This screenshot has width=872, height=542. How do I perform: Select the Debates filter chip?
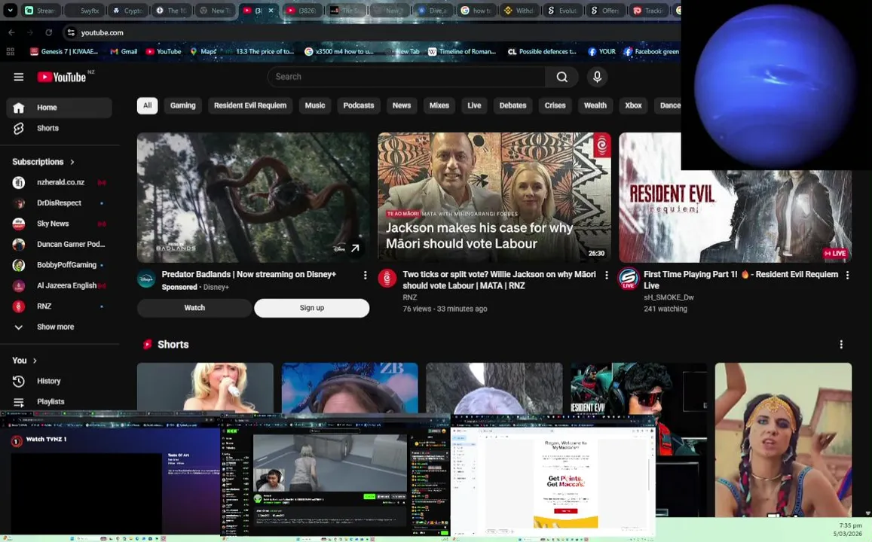click(x=512, y=105)
